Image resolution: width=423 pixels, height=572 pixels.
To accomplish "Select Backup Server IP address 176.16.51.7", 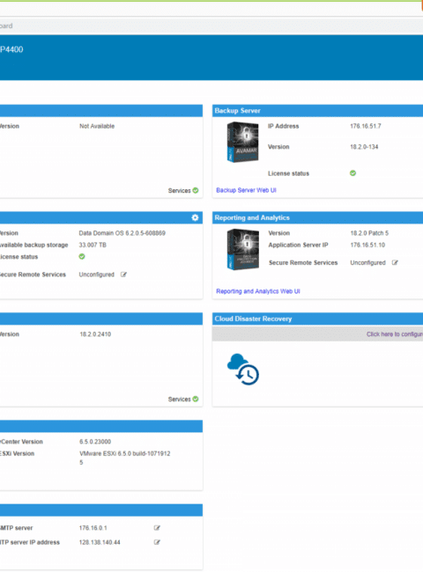I will [x=366, y=126].
